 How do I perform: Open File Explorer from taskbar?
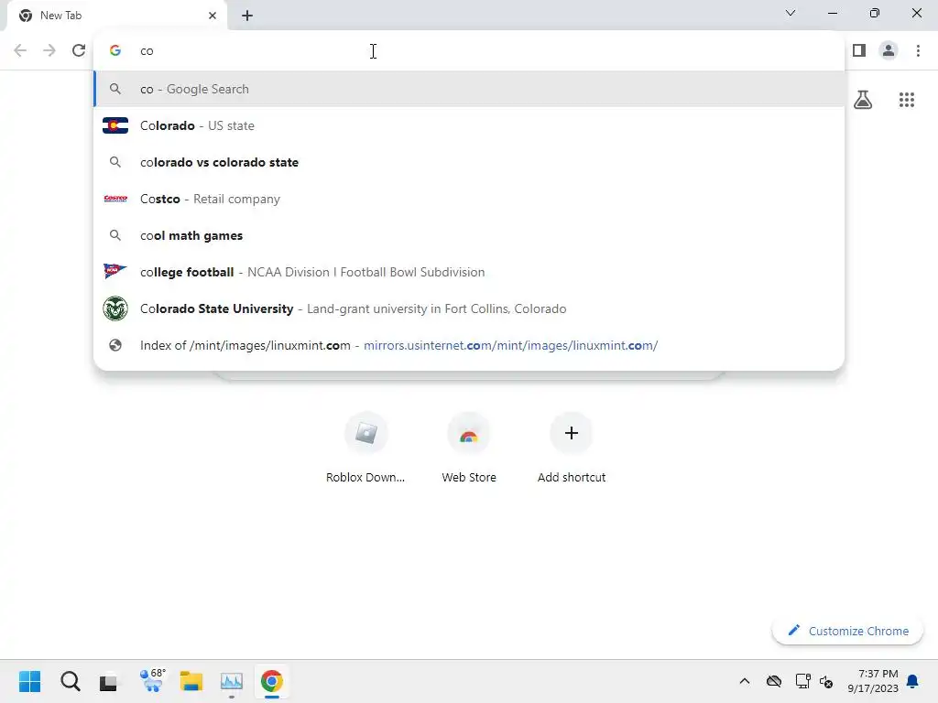point(191,681)
